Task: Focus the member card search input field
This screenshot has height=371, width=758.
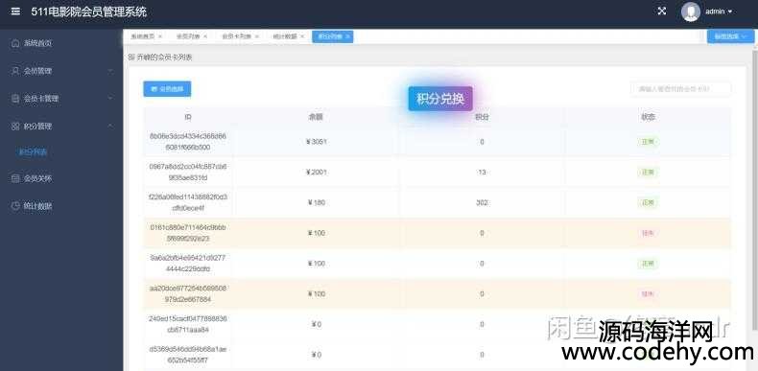Action: (681, 89)
